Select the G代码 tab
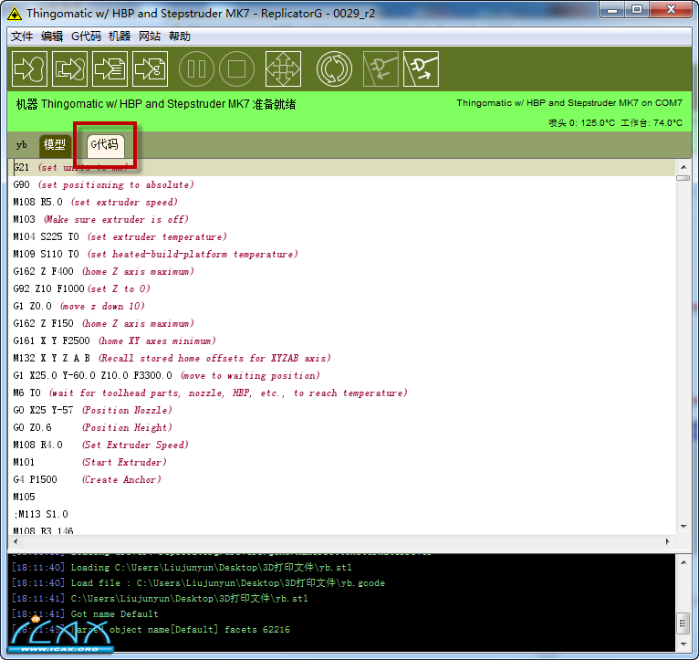This screenshot has width=699, height=660. click(105, 145)
